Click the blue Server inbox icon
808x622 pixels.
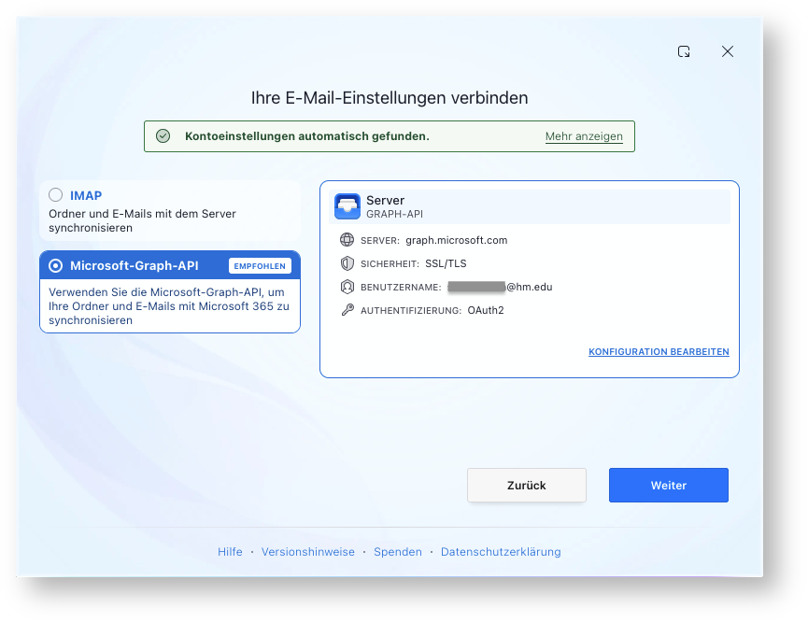tap(347, 206)
